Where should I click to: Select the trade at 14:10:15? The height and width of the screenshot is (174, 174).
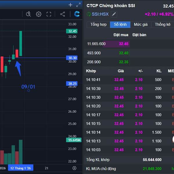point(129,124)
